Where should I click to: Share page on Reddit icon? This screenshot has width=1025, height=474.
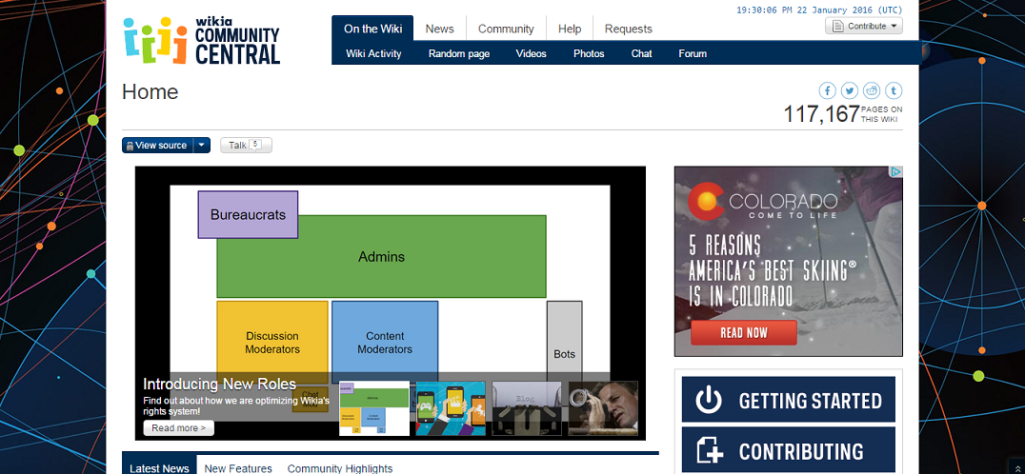872,90
